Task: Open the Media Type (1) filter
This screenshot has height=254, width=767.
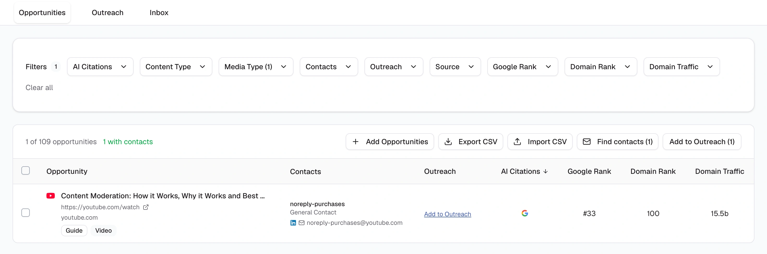Action: click(256, 67)
